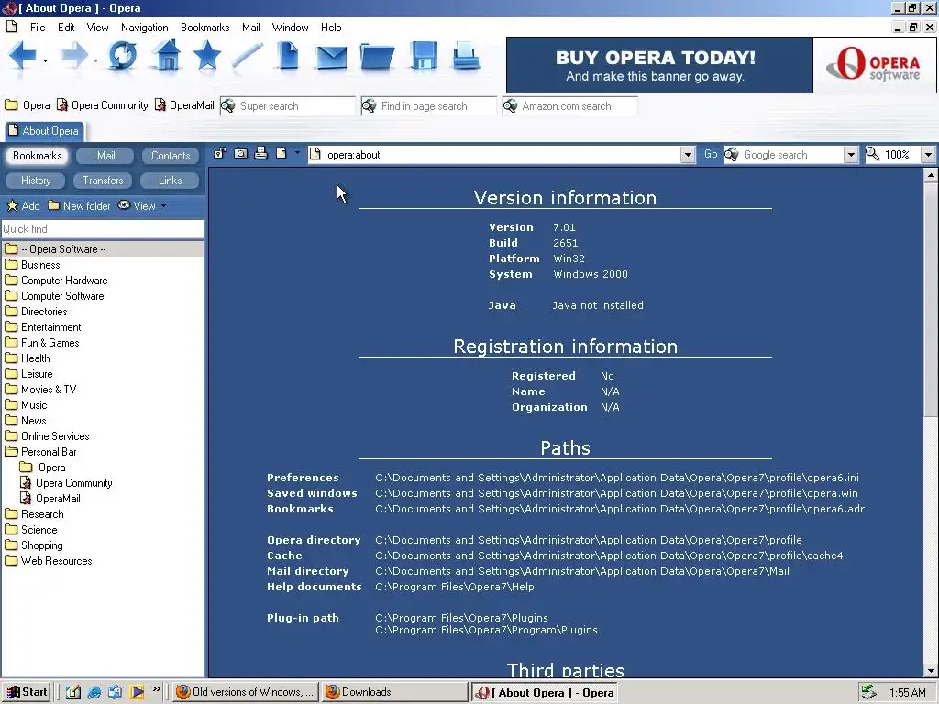
Task: Create a new page with document icon
Action: [x=288, y=56]
